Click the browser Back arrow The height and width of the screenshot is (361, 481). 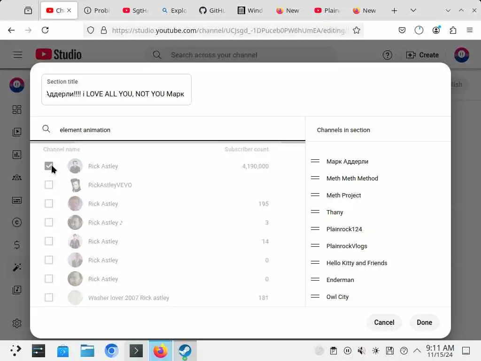tap(11, 30)
